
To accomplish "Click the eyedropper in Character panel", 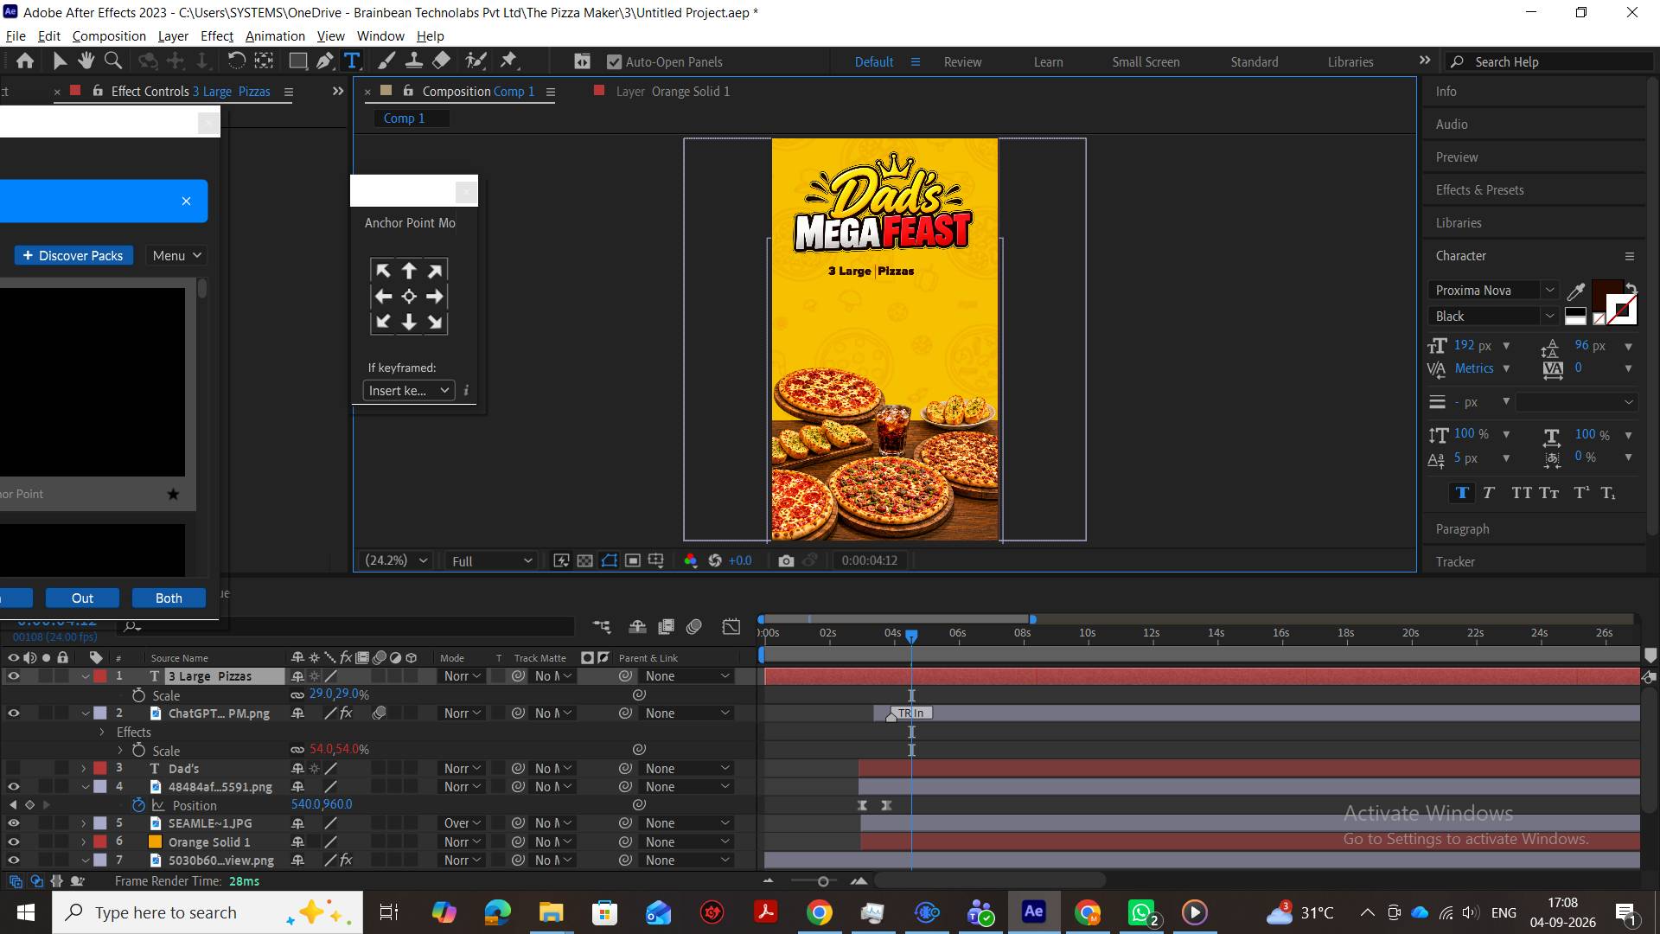I will pyautogui.click(x=1576, y=291).
